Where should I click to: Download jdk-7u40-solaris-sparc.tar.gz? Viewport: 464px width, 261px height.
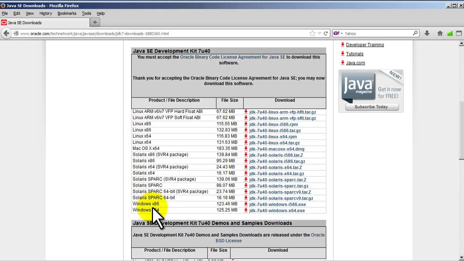279,186
